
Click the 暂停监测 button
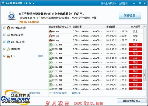[130, 15]
